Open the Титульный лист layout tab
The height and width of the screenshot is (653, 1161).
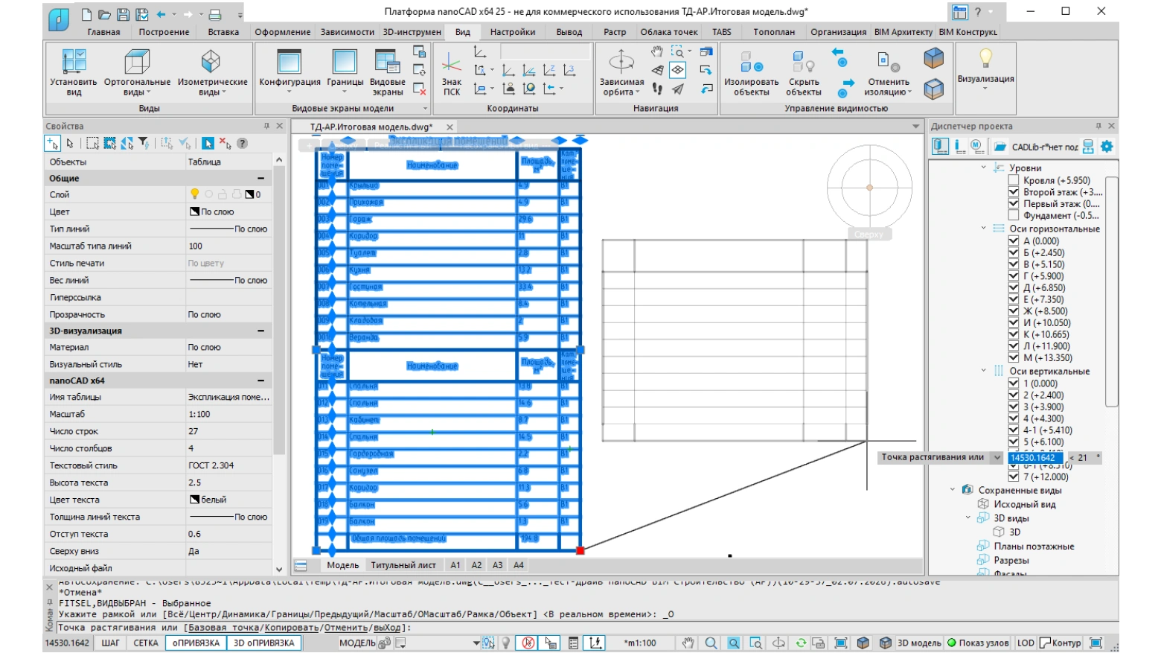[403, 565]
